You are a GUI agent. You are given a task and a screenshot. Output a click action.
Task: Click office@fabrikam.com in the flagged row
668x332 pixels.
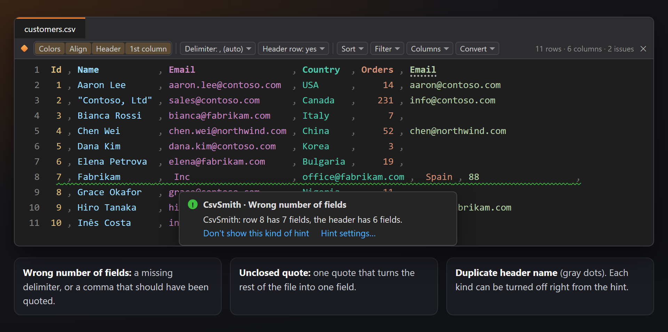353,177
